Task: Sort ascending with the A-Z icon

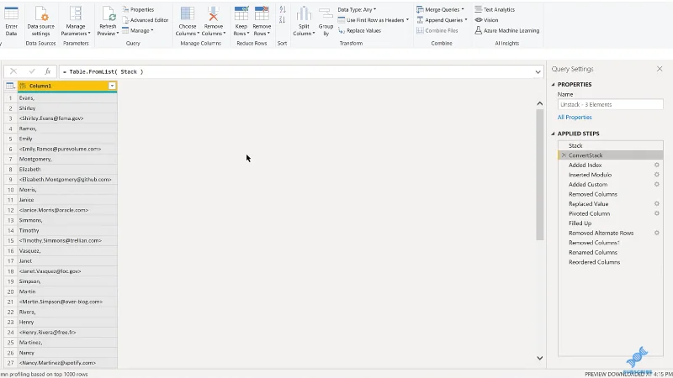Action: tap(283, 9)
